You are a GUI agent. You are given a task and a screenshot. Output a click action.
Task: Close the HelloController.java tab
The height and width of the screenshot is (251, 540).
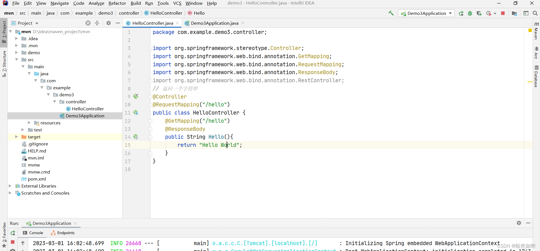pos(177,23)
